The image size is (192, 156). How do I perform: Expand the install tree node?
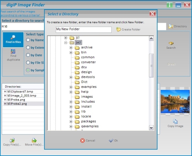(x=71, y=107)
